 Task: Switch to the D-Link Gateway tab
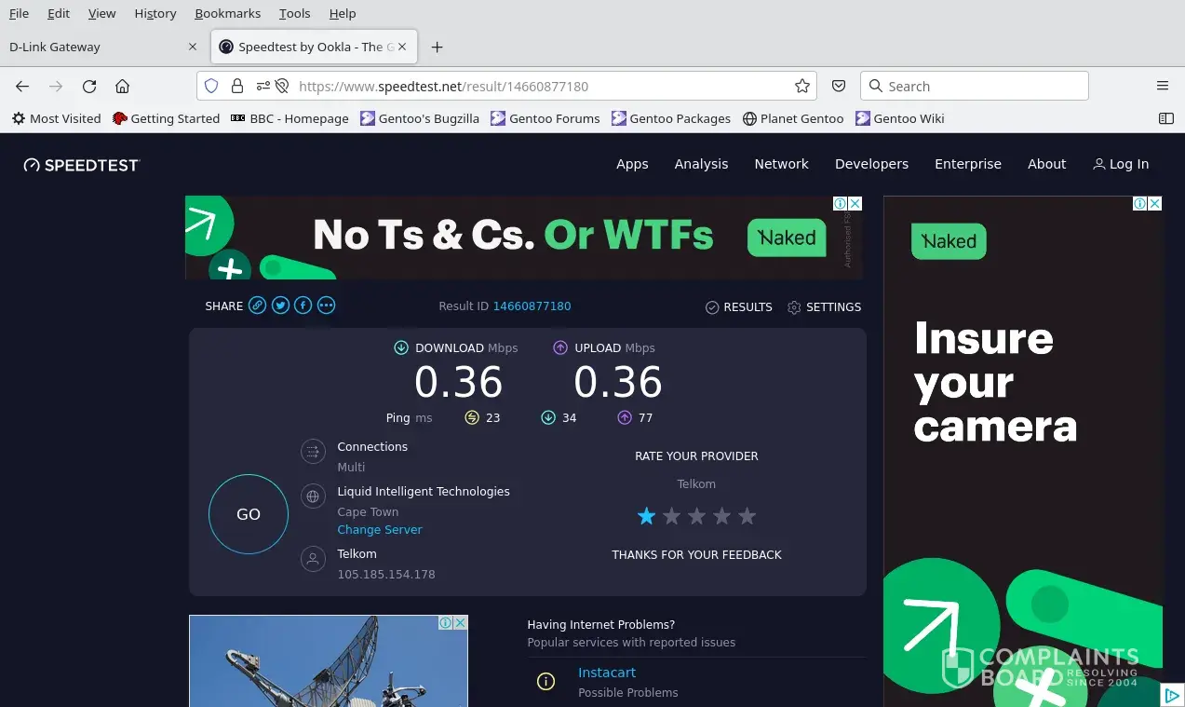pos(93,47)
